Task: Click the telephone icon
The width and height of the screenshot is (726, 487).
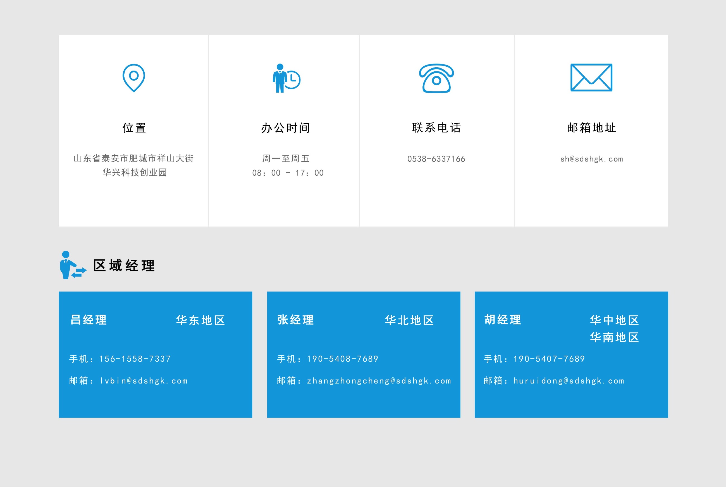Action: point(436,78)
